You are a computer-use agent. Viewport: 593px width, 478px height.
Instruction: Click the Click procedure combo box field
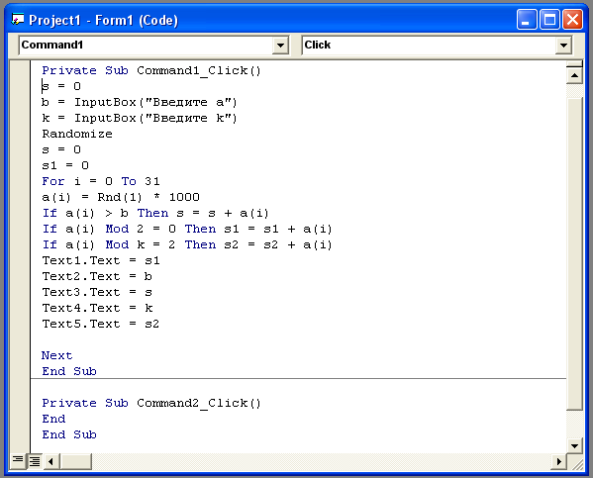point(437,46)
